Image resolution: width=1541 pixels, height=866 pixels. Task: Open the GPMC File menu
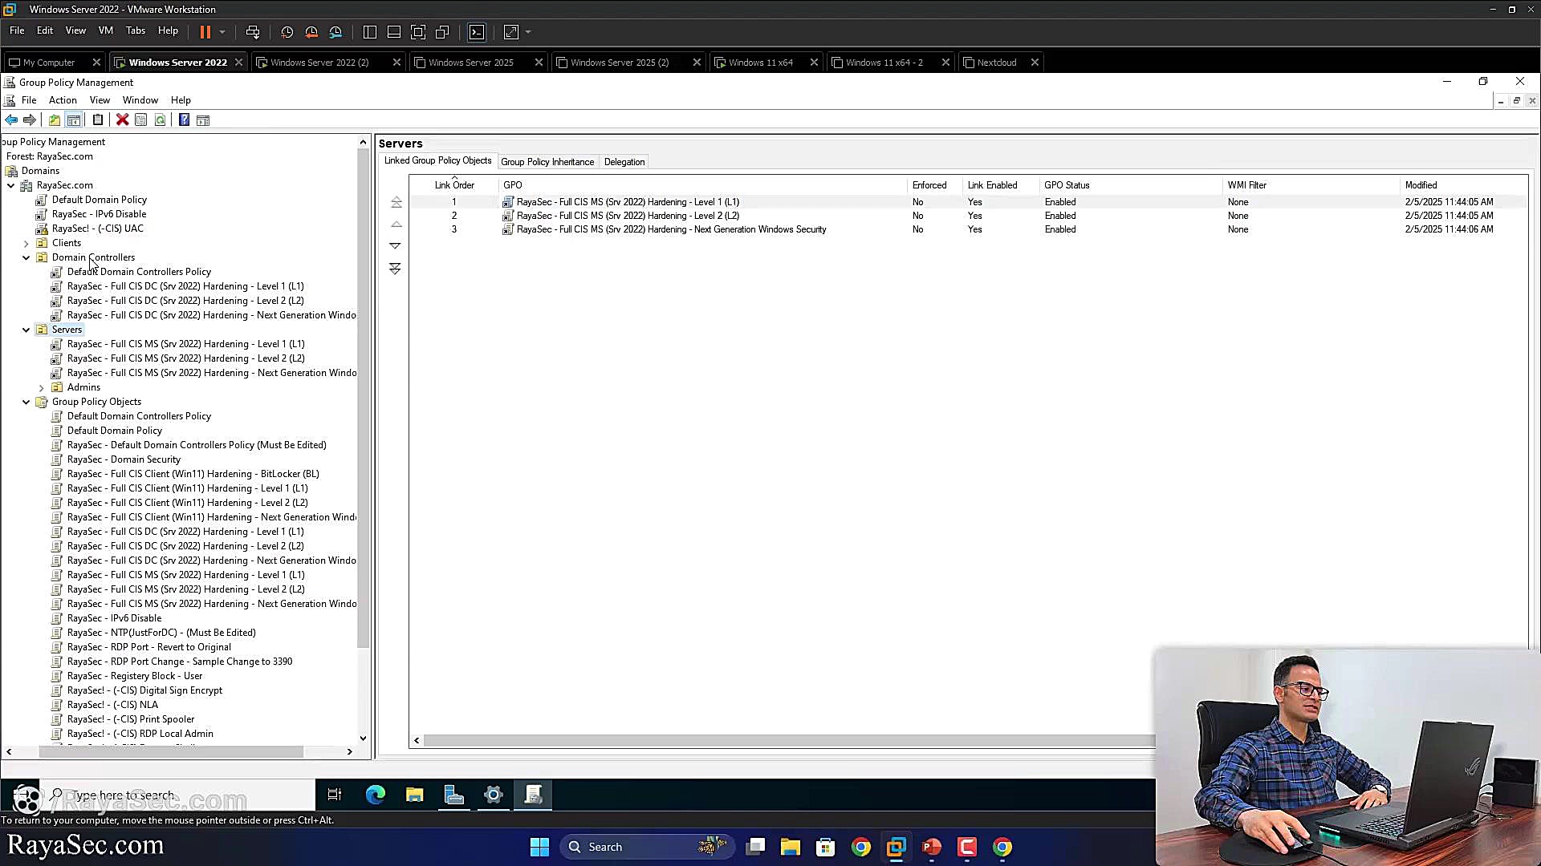(29, 100)
